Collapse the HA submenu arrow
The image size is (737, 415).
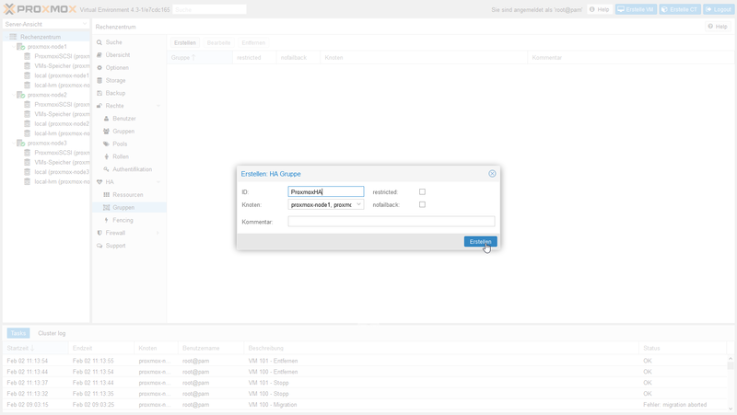point(158,181)
